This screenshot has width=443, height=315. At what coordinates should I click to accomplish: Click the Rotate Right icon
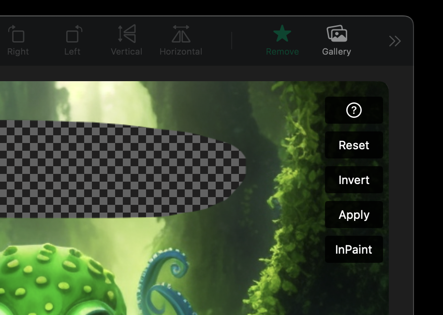tap(17, 35)
